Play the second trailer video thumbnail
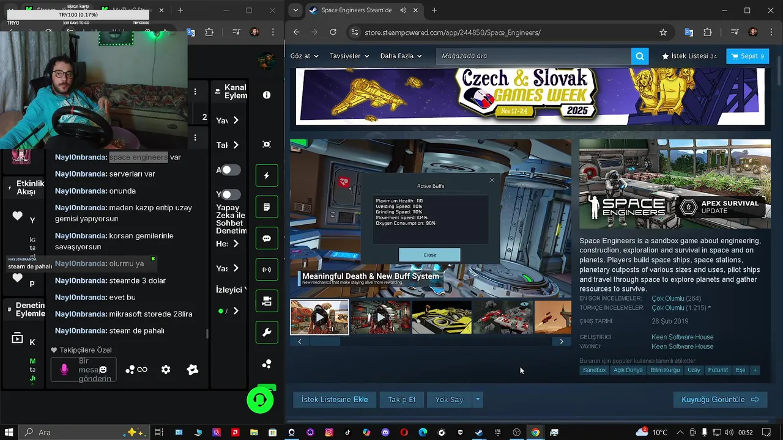Image resolution: width=783 pixels, height=440 pixels. pyautogui.click(x=380, y=317)
